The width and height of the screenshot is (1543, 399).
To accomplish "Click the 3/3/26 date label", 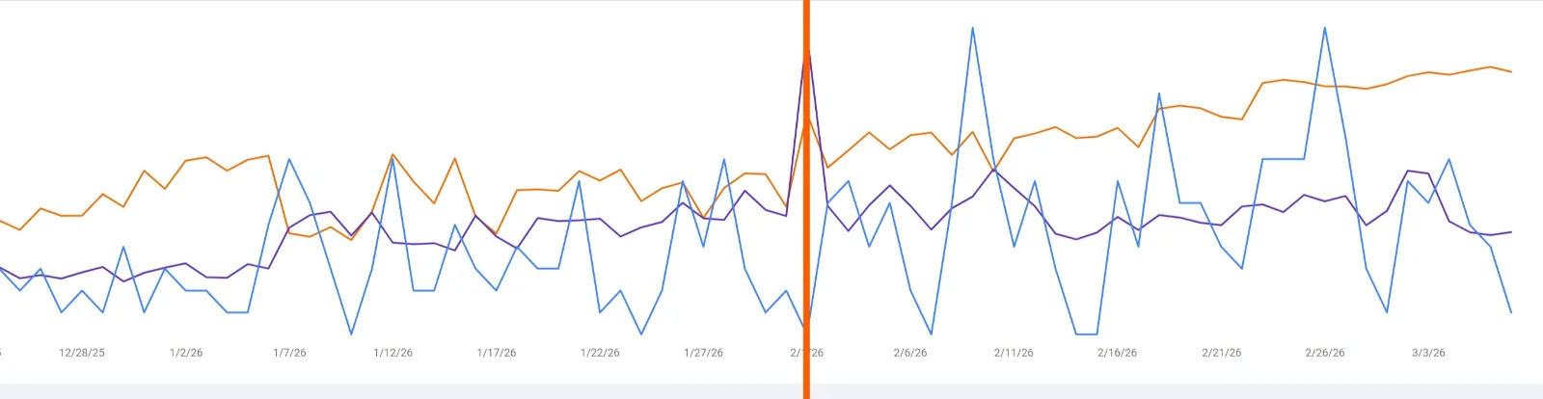I will coord(1428,353).
